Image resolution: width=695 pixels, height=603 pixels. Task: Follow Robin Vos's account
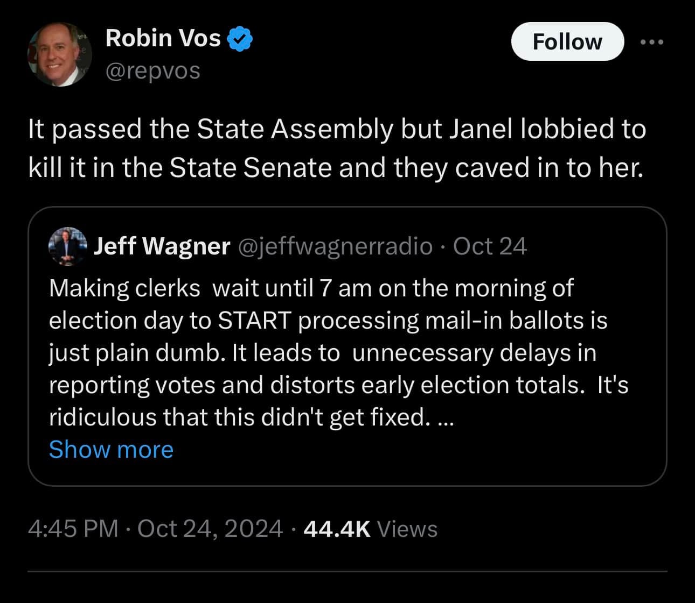567,41
